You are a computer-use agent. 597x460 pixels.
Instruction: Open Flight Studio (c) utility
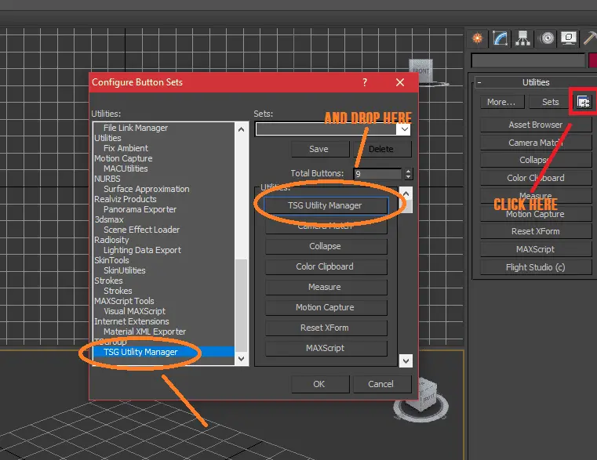tap(536, 267)
